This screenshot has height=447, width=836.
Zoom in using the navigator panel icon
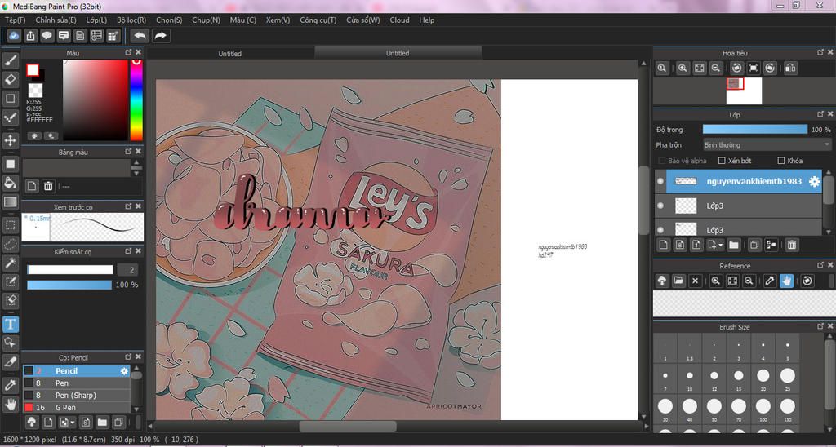tap(683, 69)
